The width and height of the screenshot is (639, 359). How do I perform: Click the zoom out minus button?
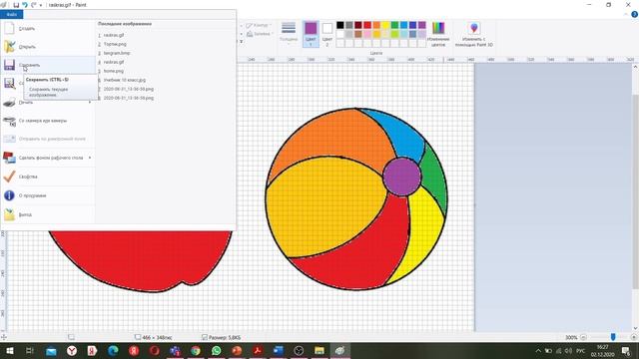point(583,337)
